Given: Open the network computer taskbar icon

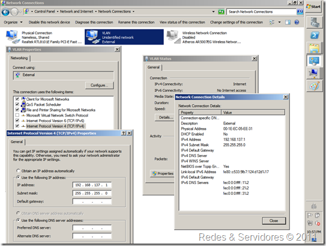Looking at the screenshot, I should click(x=313, y=73).
